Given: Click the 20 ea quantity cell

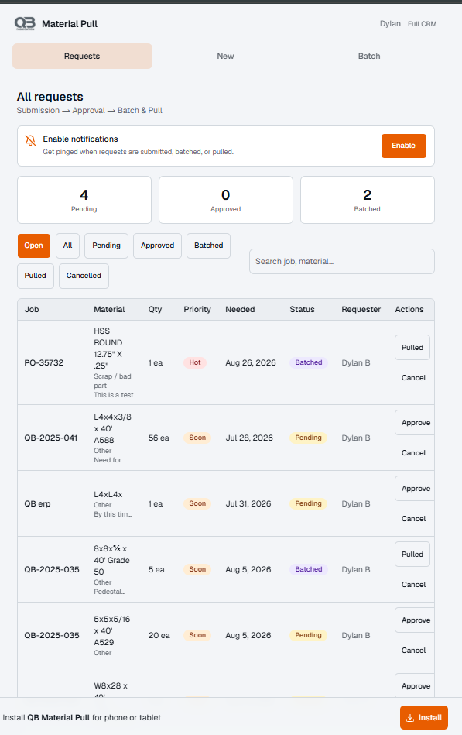Looking at the screenshot, I should click(159, 636).
